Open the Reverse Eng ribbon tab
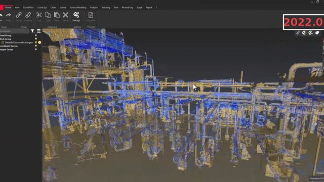 127,8
